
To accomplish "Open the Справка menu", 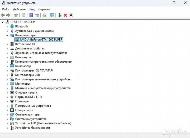I will click(44, 9).
